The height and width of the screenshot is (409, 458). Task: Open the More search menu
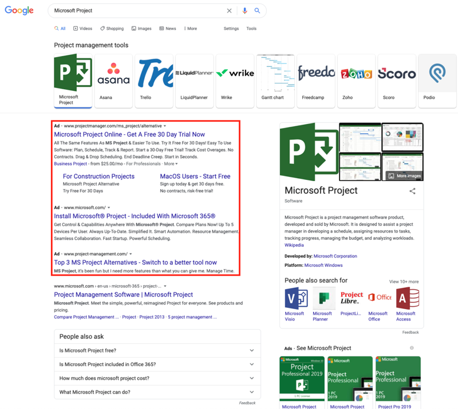pos(191,29)
